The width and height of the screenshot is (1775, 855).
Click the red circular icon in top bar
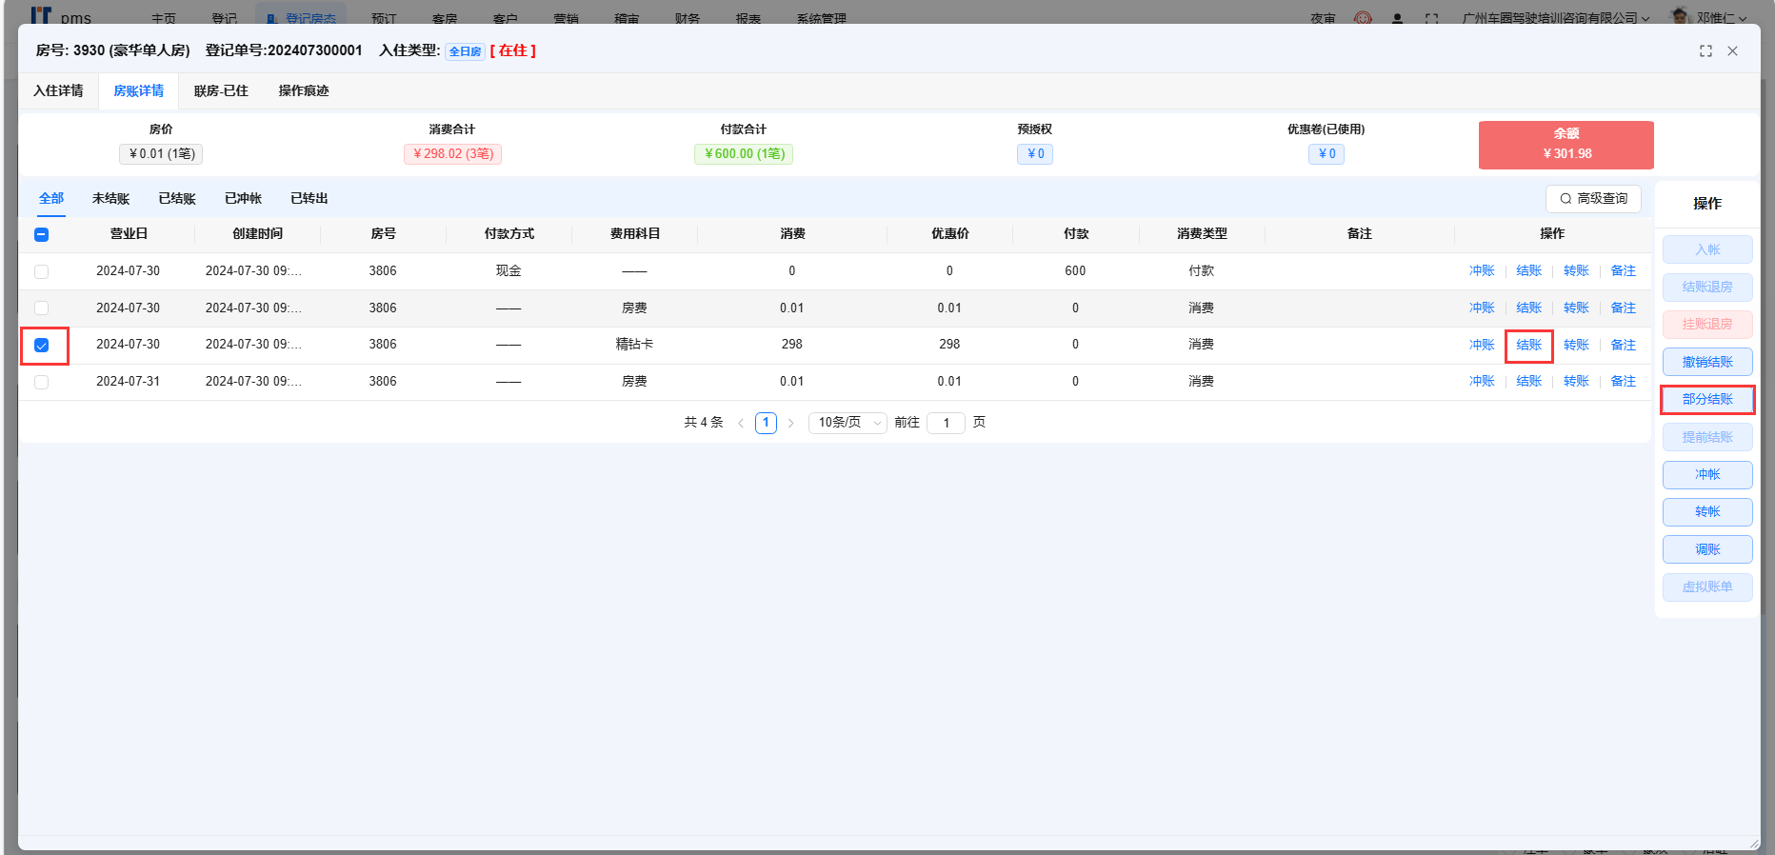click(x=1363, y=18)
